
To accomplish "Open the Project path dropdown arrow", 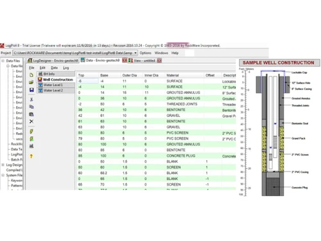I will coord(135,53).
